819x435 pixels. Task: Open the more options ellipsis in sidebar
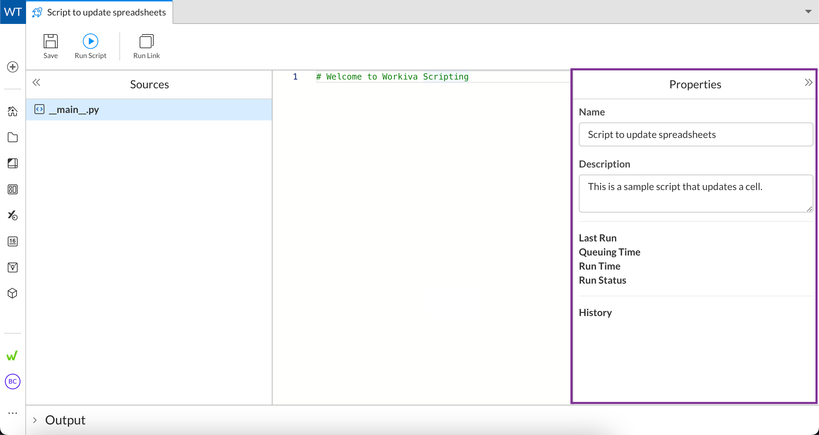[13, 413]
